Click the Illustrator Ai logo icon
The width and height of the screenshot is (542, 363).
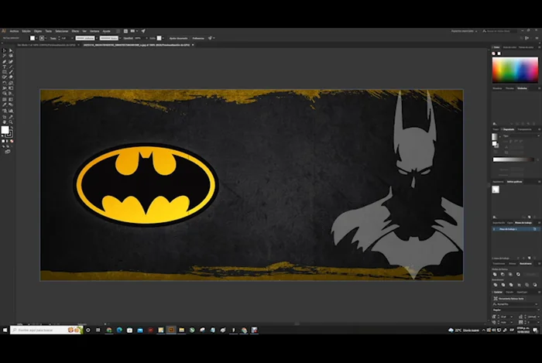pos(4,31)
